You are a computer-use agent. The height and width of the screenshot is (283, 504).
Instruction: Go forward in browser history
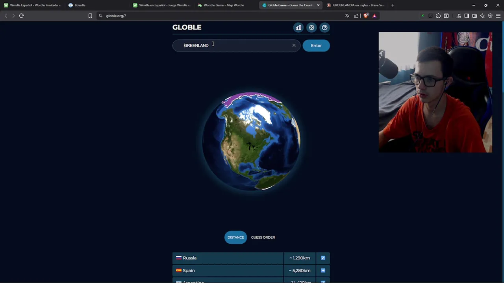13,16
